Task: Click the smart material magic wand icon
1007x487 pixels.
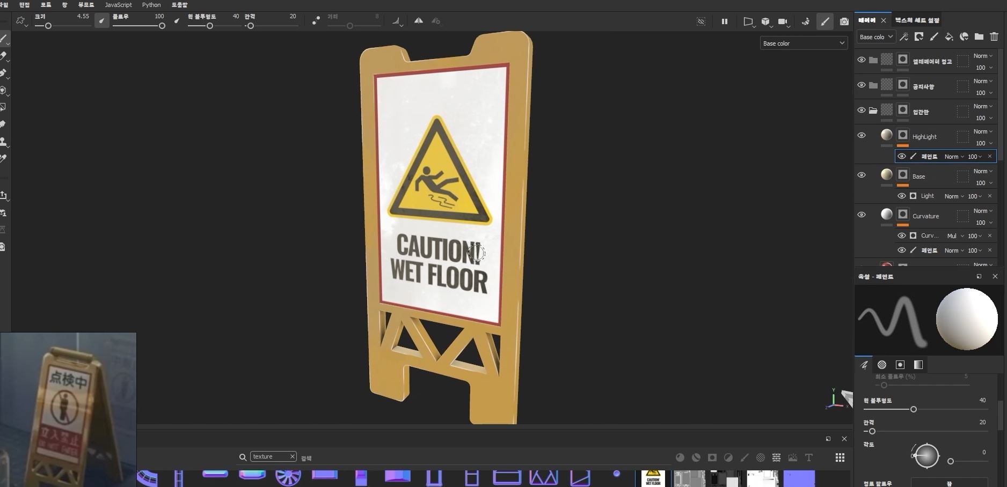Action: (x=904, y=36)
